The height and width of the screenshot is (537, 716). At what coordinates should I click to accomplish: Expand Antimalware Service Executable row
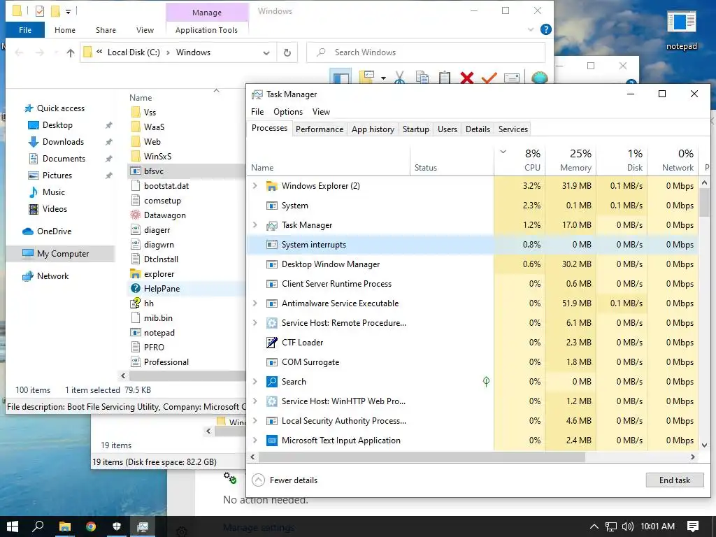pos(255,303)
